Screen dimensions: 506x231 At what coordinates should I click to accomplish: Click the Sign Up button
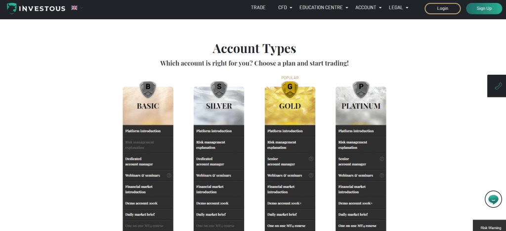(484, 8)
